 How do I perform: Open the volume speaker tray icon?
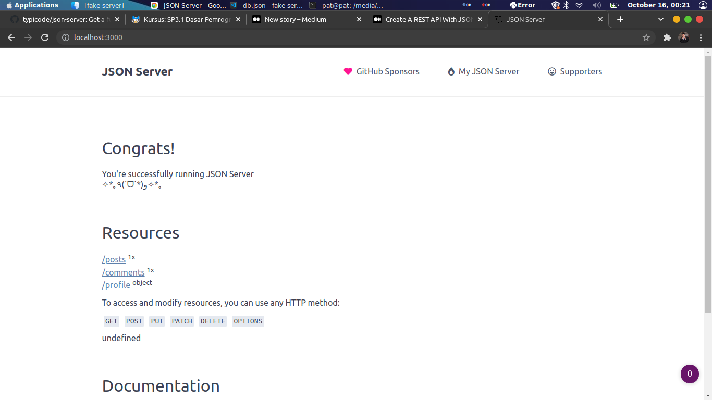pos(597,5)
